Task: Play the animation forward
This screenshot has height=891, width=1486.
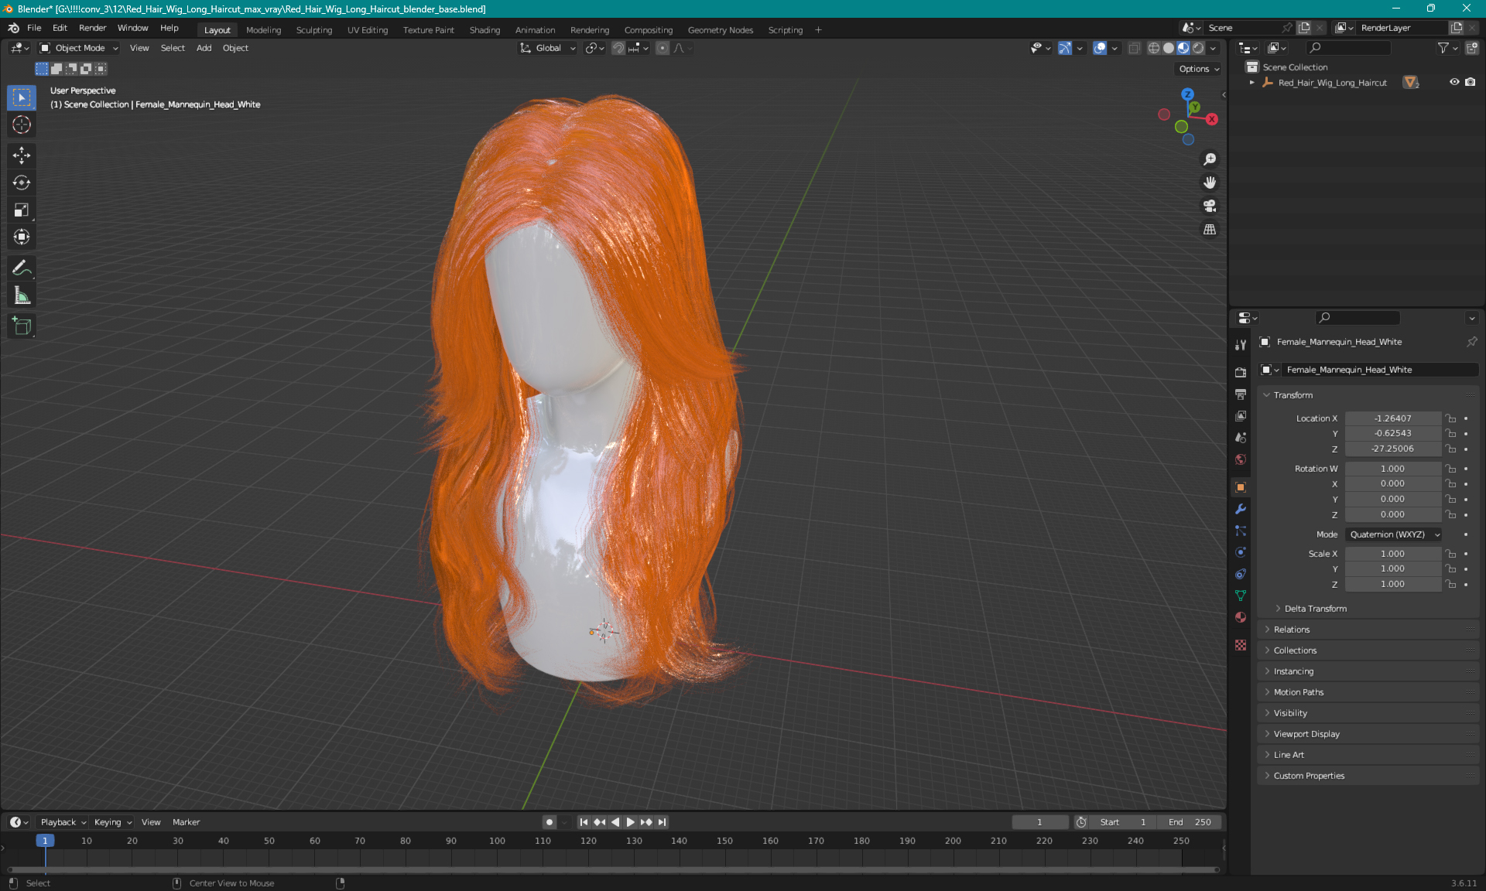Action: coord(630,822)
